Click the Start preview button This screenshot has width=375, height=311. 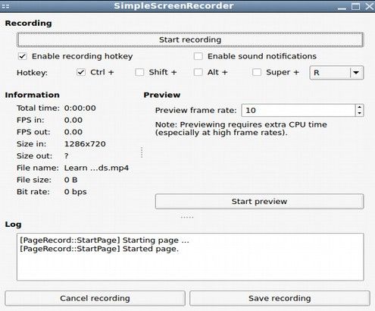[259, 202]
